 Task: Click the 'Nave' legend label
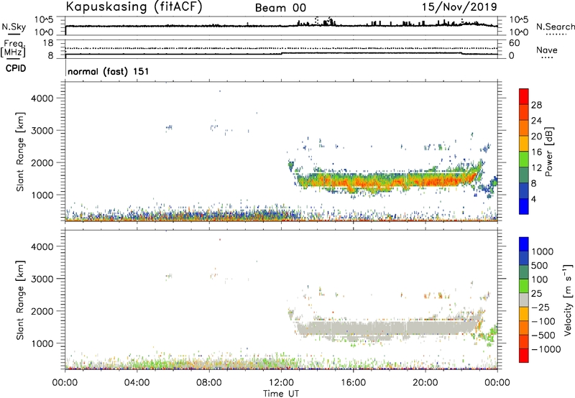click(547, 50)
